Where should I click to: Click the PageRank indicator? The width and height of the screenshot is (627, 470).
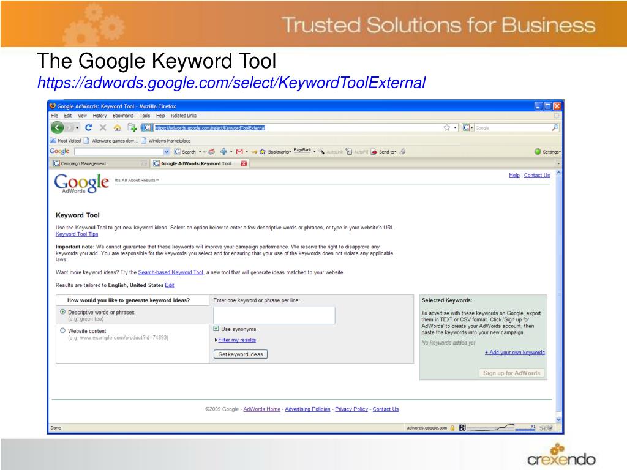(x=302, y=151)
